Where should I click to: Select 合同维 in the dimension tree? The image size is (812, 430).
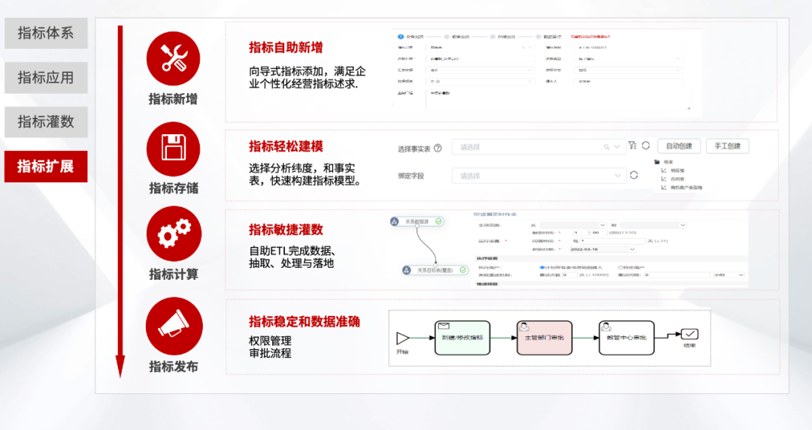point(677,179)
